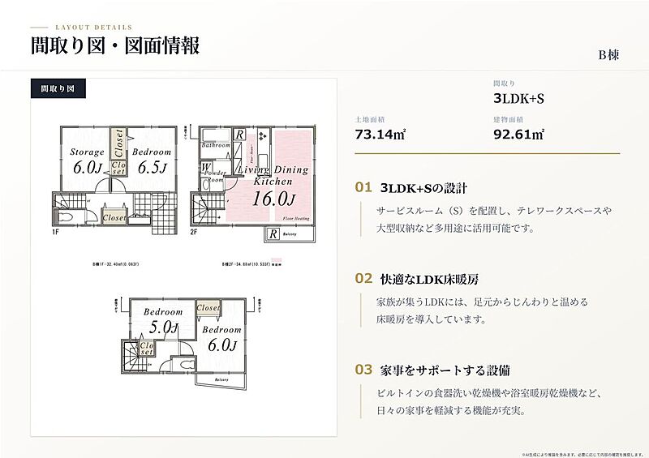Click the 3LDK+S layout value
This screenshot has height=458, width=649.
(518, 98)
